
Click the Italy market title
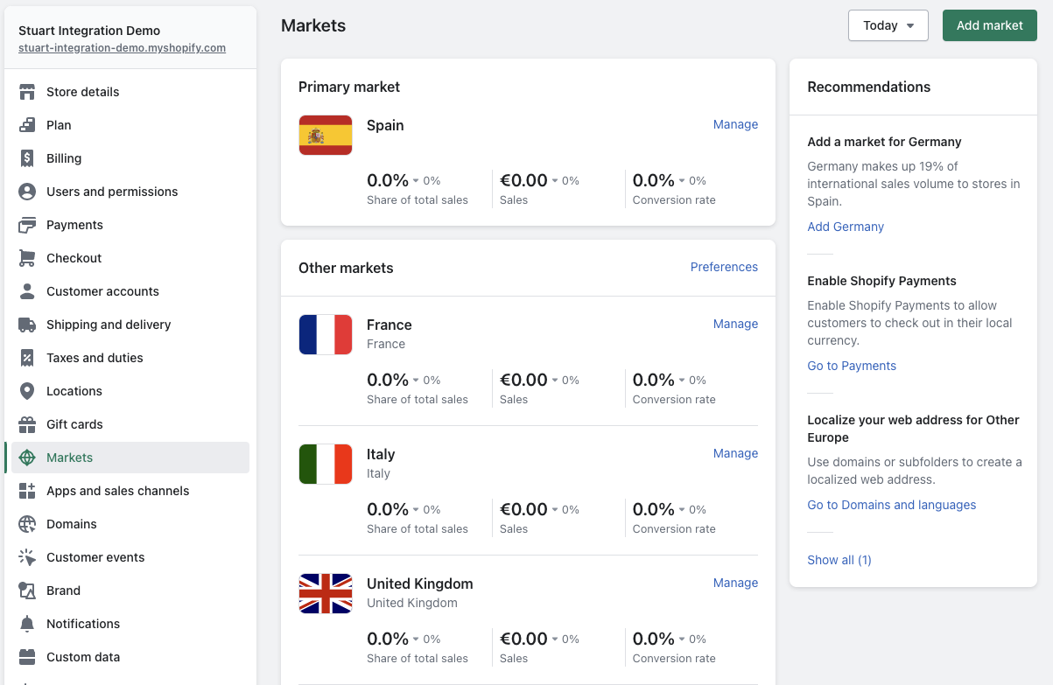coord(381,454)
